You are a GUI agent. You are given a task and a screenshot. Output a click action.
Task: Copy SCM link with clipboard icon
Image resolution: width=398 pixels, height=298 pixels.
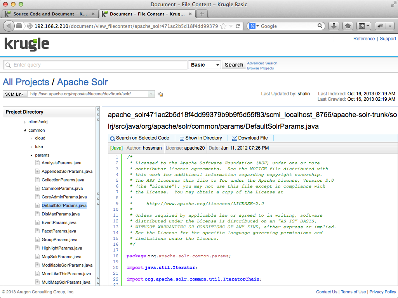[160, 94]
